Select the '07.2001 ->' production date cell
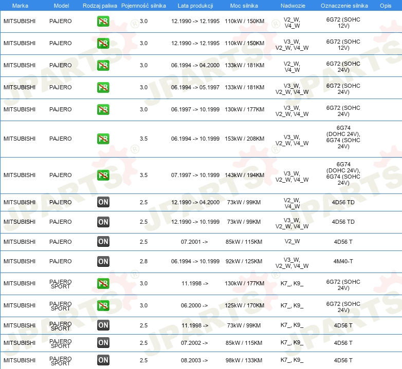The image size is (402, 369). 194,242
